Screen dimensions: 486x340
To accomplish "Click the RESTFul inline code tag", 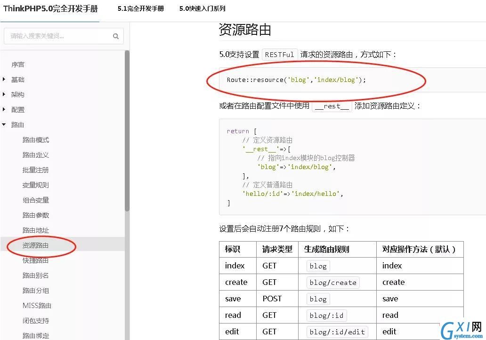I will pyautogui.click(x=280, y=55).
